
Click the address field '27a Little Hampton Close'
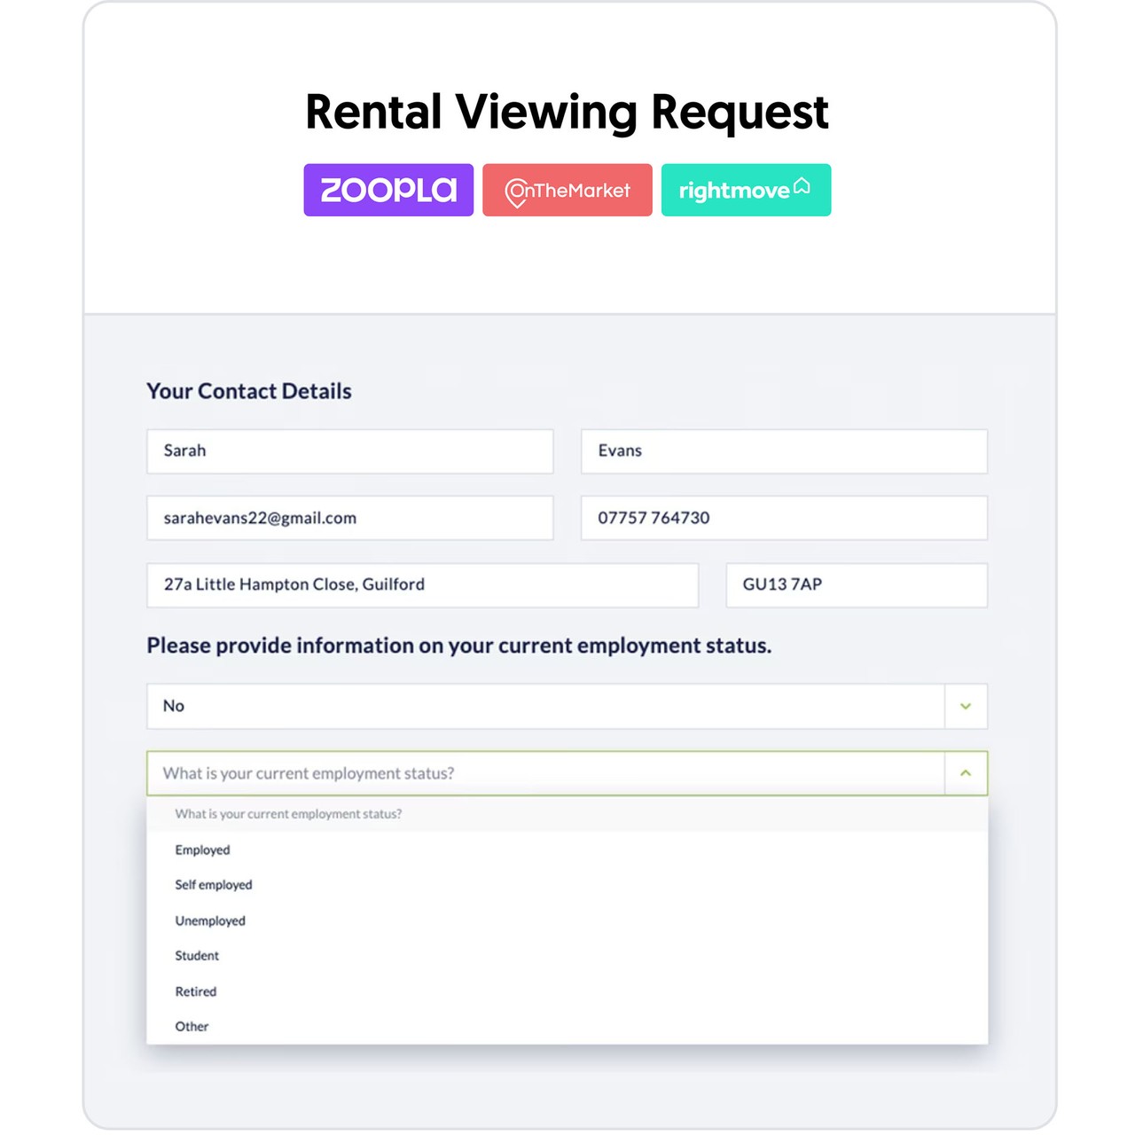(x=422, y=585)
